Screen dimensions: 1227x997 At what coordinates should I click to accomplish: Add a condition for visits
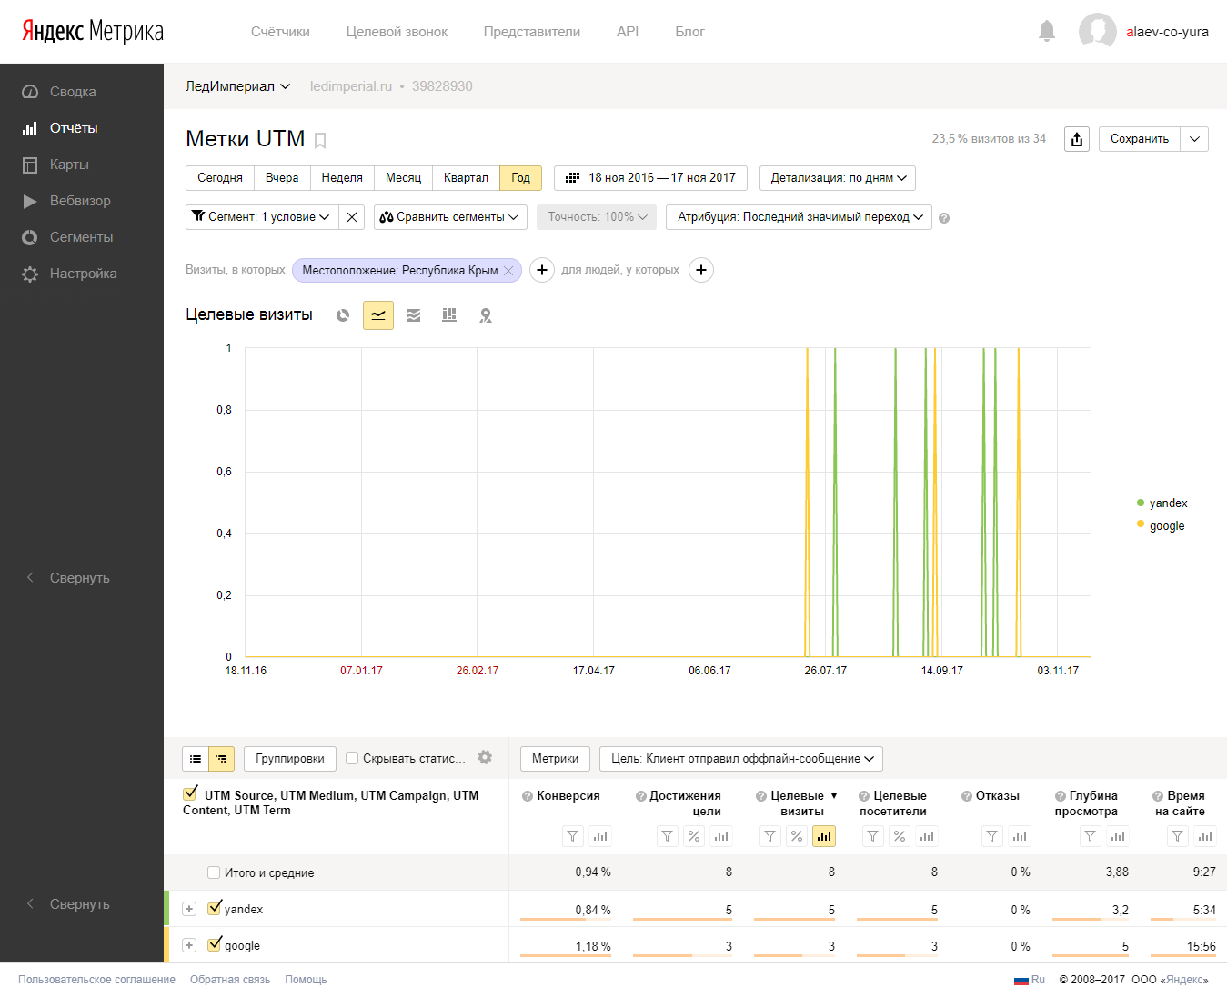(542, 270)
